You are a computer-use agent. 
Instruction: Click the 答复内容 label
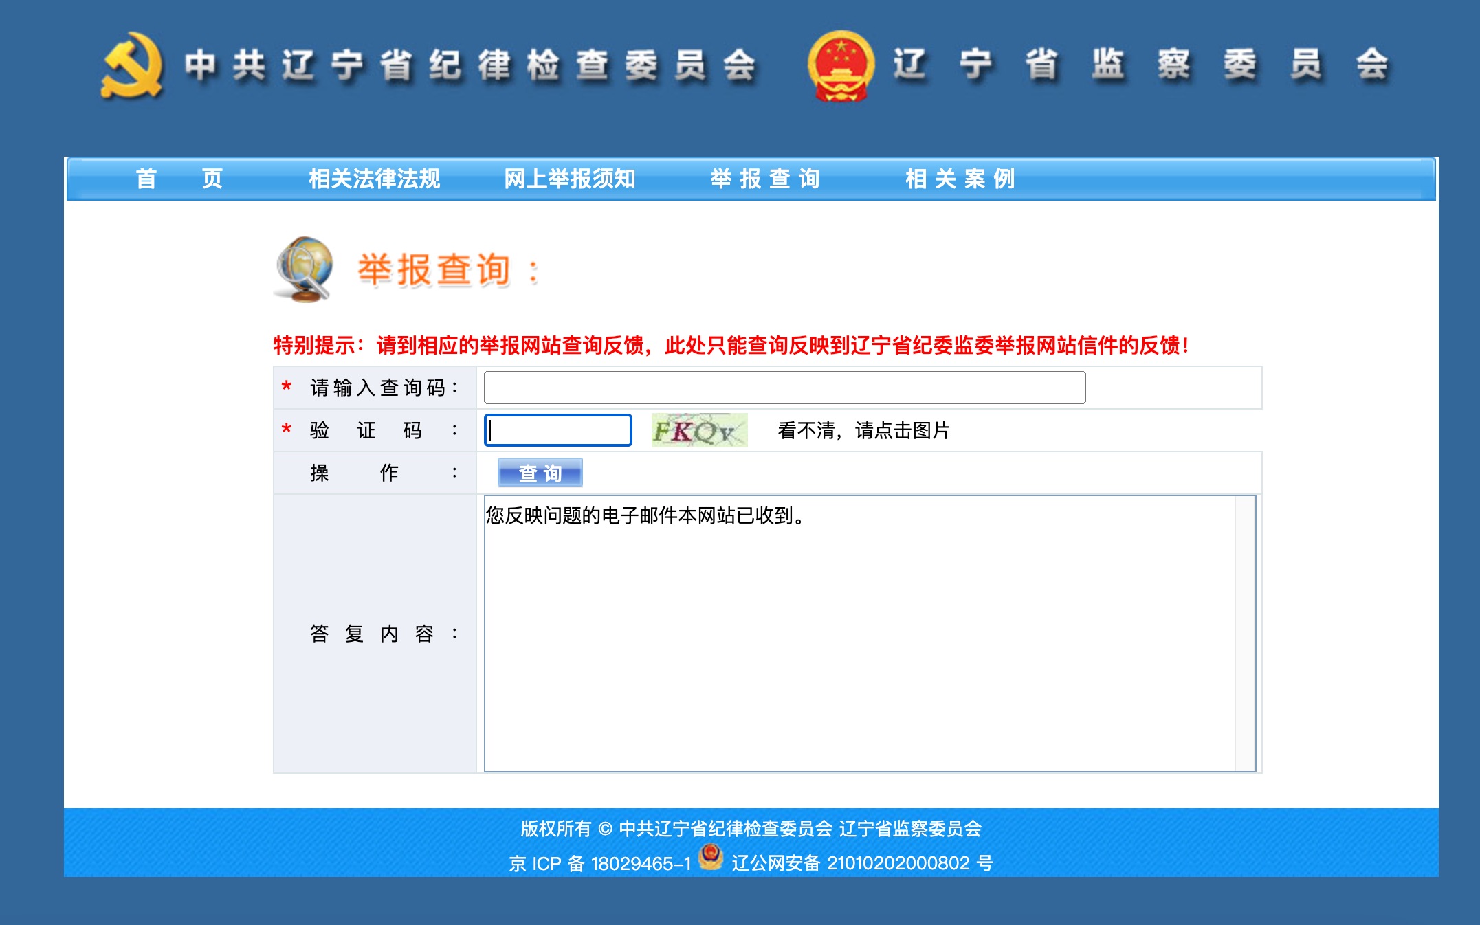click(x=384, y=634)
